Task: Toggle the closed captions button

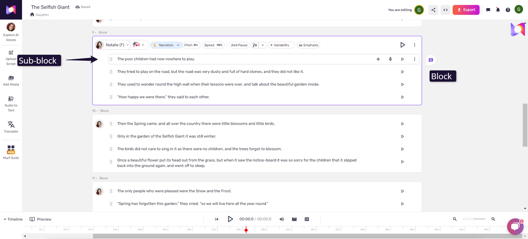Action: click(307, 219)
